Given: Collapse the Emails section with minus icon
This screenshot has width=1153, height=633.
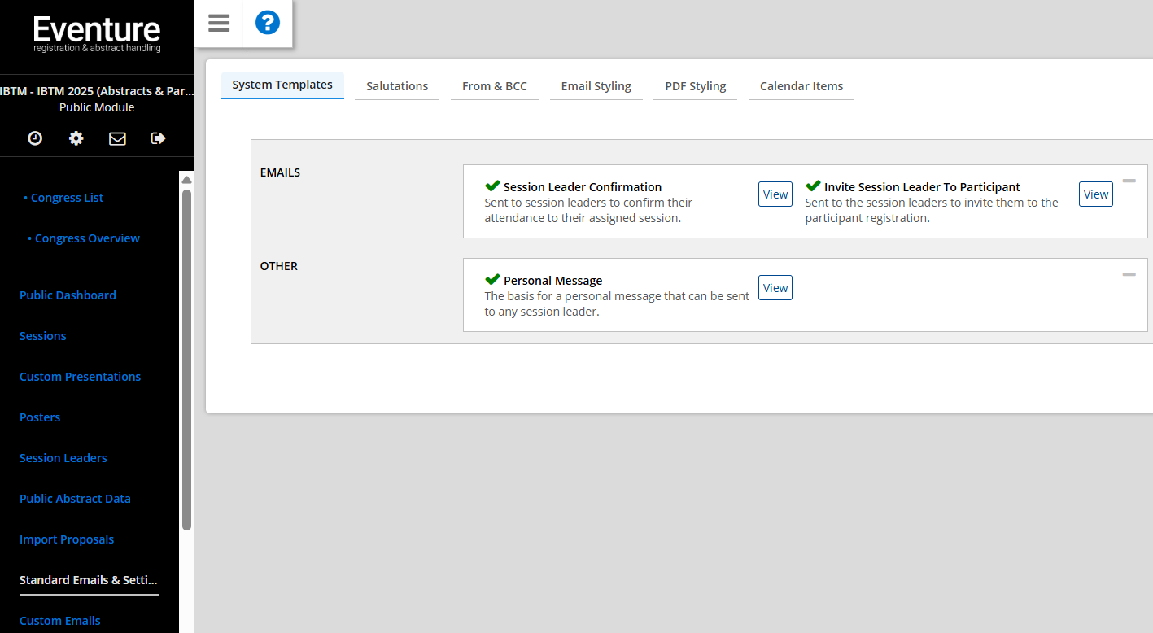Looking at the screenshot, I should coord(1129,181).
